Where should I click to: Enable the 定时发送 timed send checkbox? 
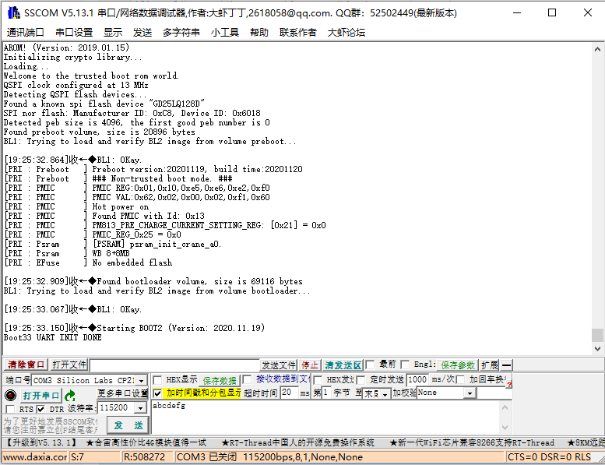pyautogui.click(x=361, y=380)
